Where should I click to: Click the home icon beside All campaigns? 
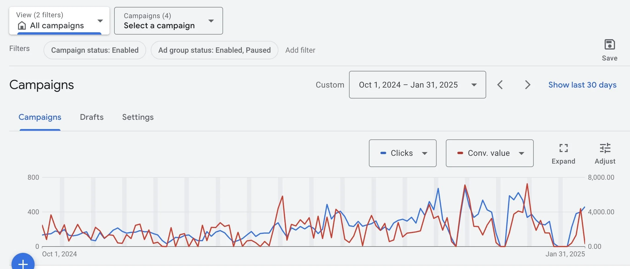[x=22, y=26]
